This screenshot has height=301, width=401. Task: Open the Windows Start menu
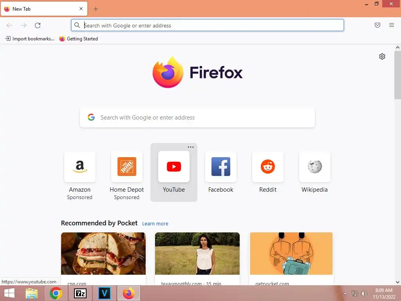pos(9,293)
